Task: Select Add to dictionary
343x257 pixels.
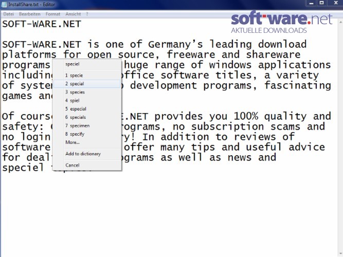Action: (x=87, y=154)
